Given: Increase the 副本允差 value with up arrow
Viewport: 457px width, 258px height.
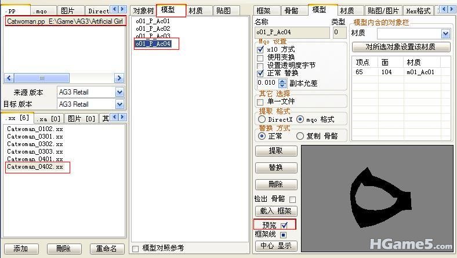Looking at the screenshot, I should (282, 81).
